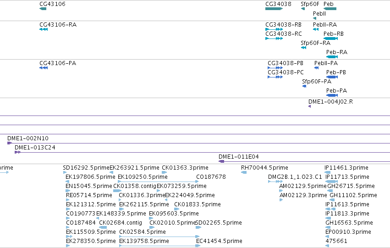This screenshot has width=390, height=248.
Task: Click the Peb-PA coding feature glyph
Action: (x=332, y=95)
